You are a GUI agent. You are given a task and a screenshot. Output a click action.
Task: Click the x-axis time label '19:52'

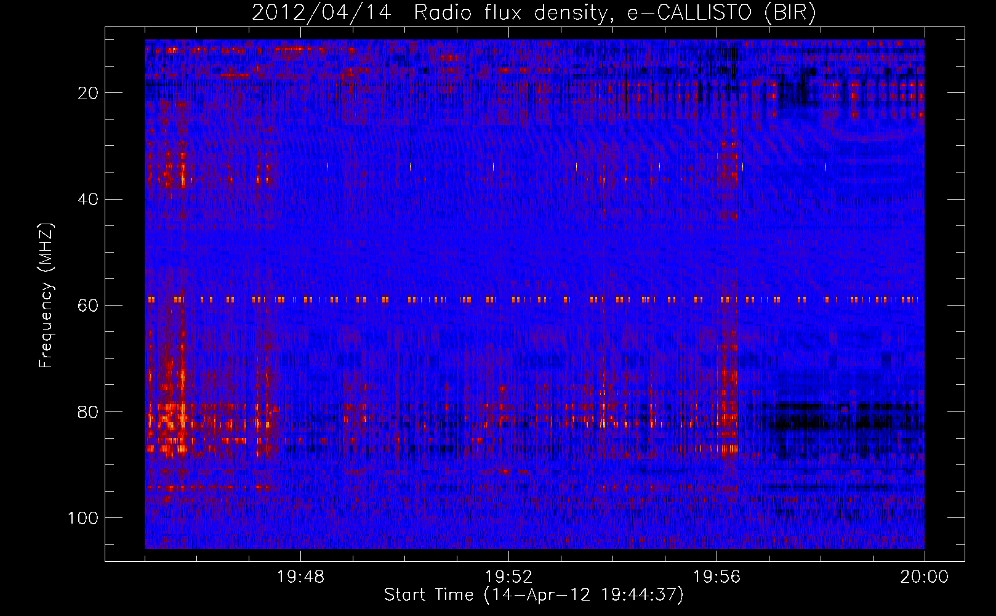pos(508,577)
